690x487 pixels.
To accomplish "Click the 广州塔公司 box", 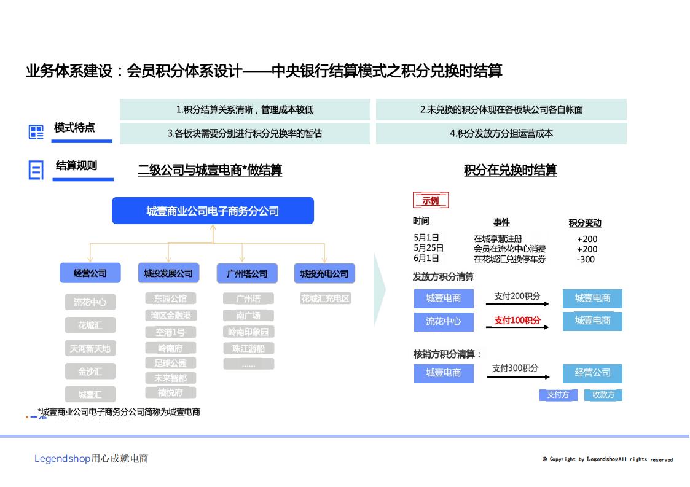I will (x=247, y=273).
